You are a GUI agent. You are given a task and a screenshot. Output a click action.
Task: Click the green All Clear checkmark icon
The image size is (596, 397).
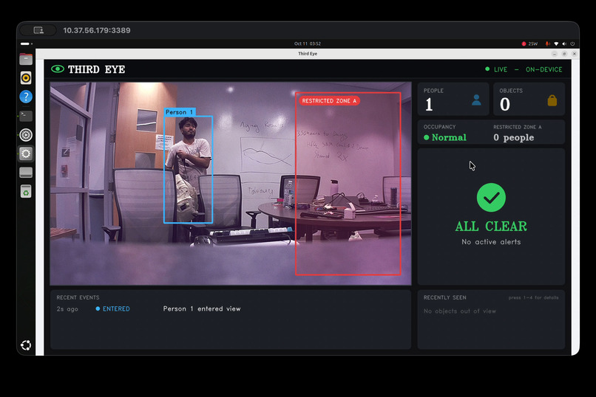tap(491, 198)
